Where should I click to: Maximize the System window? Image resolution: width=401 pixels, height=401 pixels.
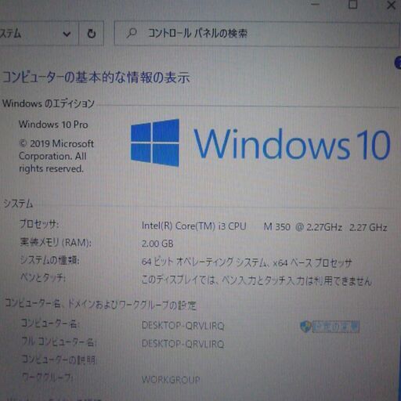(353, 5)
